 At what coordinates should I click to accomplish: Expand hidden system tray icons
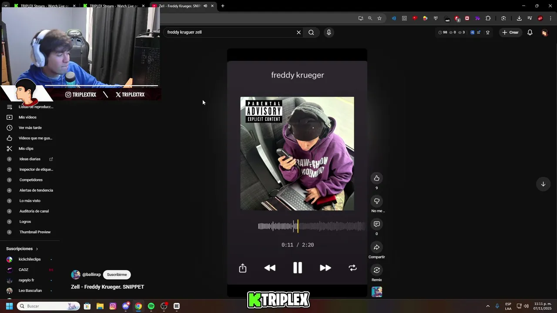pyautogui.click(x=488, y=306)
